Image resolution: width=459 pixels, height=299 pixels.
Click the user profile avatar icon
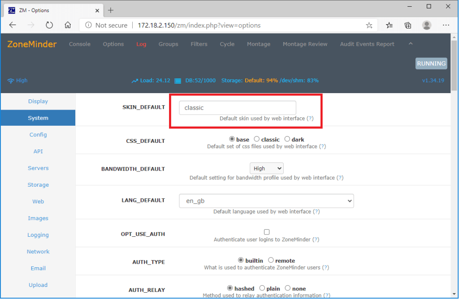[427, 26]
